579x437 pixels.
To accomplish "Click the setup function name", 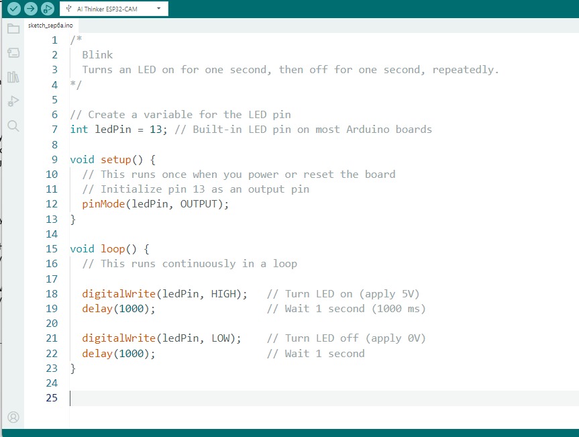I will tap(116, 160).
